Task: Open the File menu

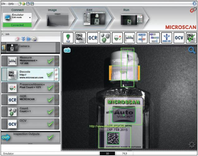Action: pyautogui.click(x=3, y=4)
